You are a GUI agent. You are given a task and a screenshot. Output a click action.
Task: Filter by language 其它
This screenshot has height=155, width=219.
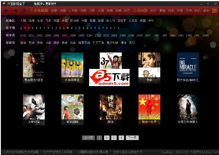132,43
